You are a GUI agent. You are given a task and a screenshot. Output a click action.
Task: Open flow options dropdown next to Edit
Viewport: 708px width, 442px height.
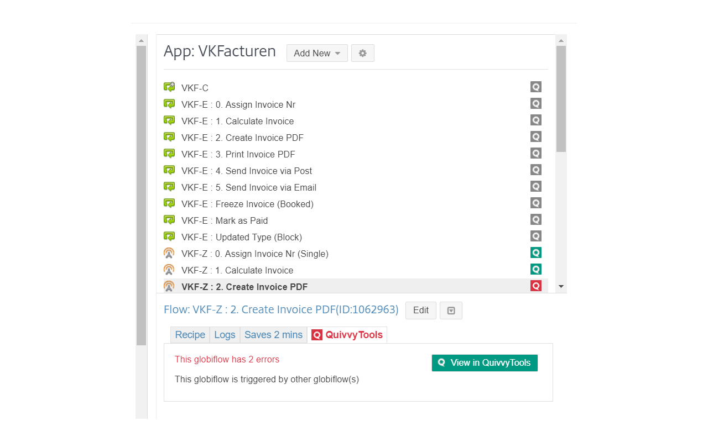pyautogui.click(x=451, y=311)
